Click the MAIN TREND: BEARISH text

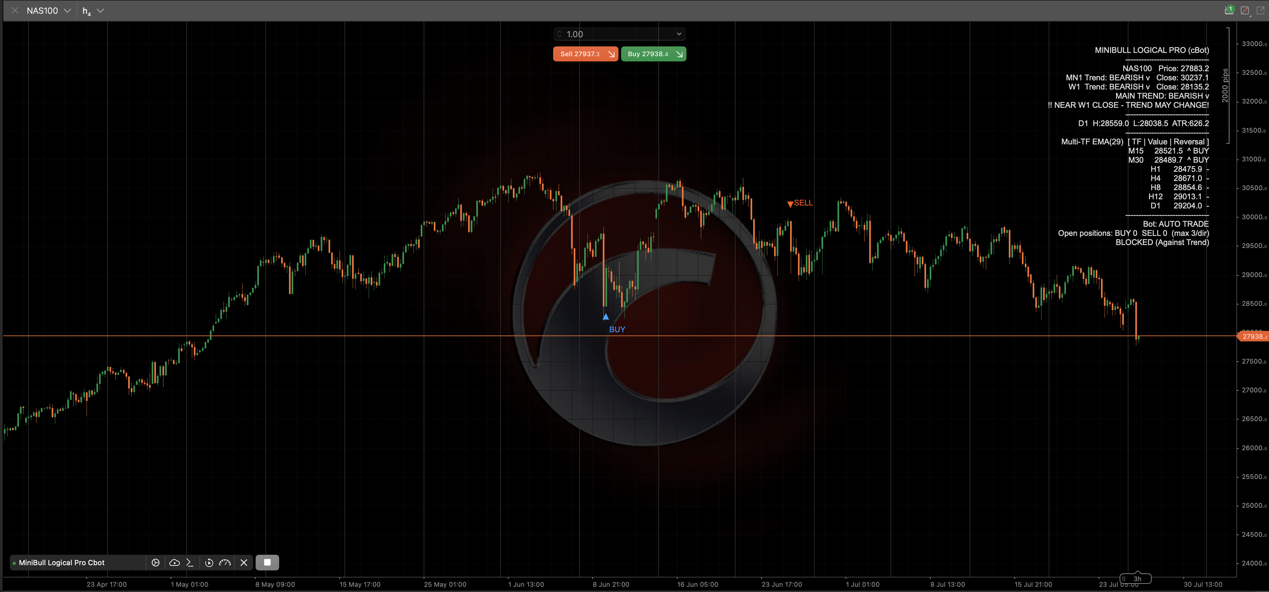(1162, 96)
